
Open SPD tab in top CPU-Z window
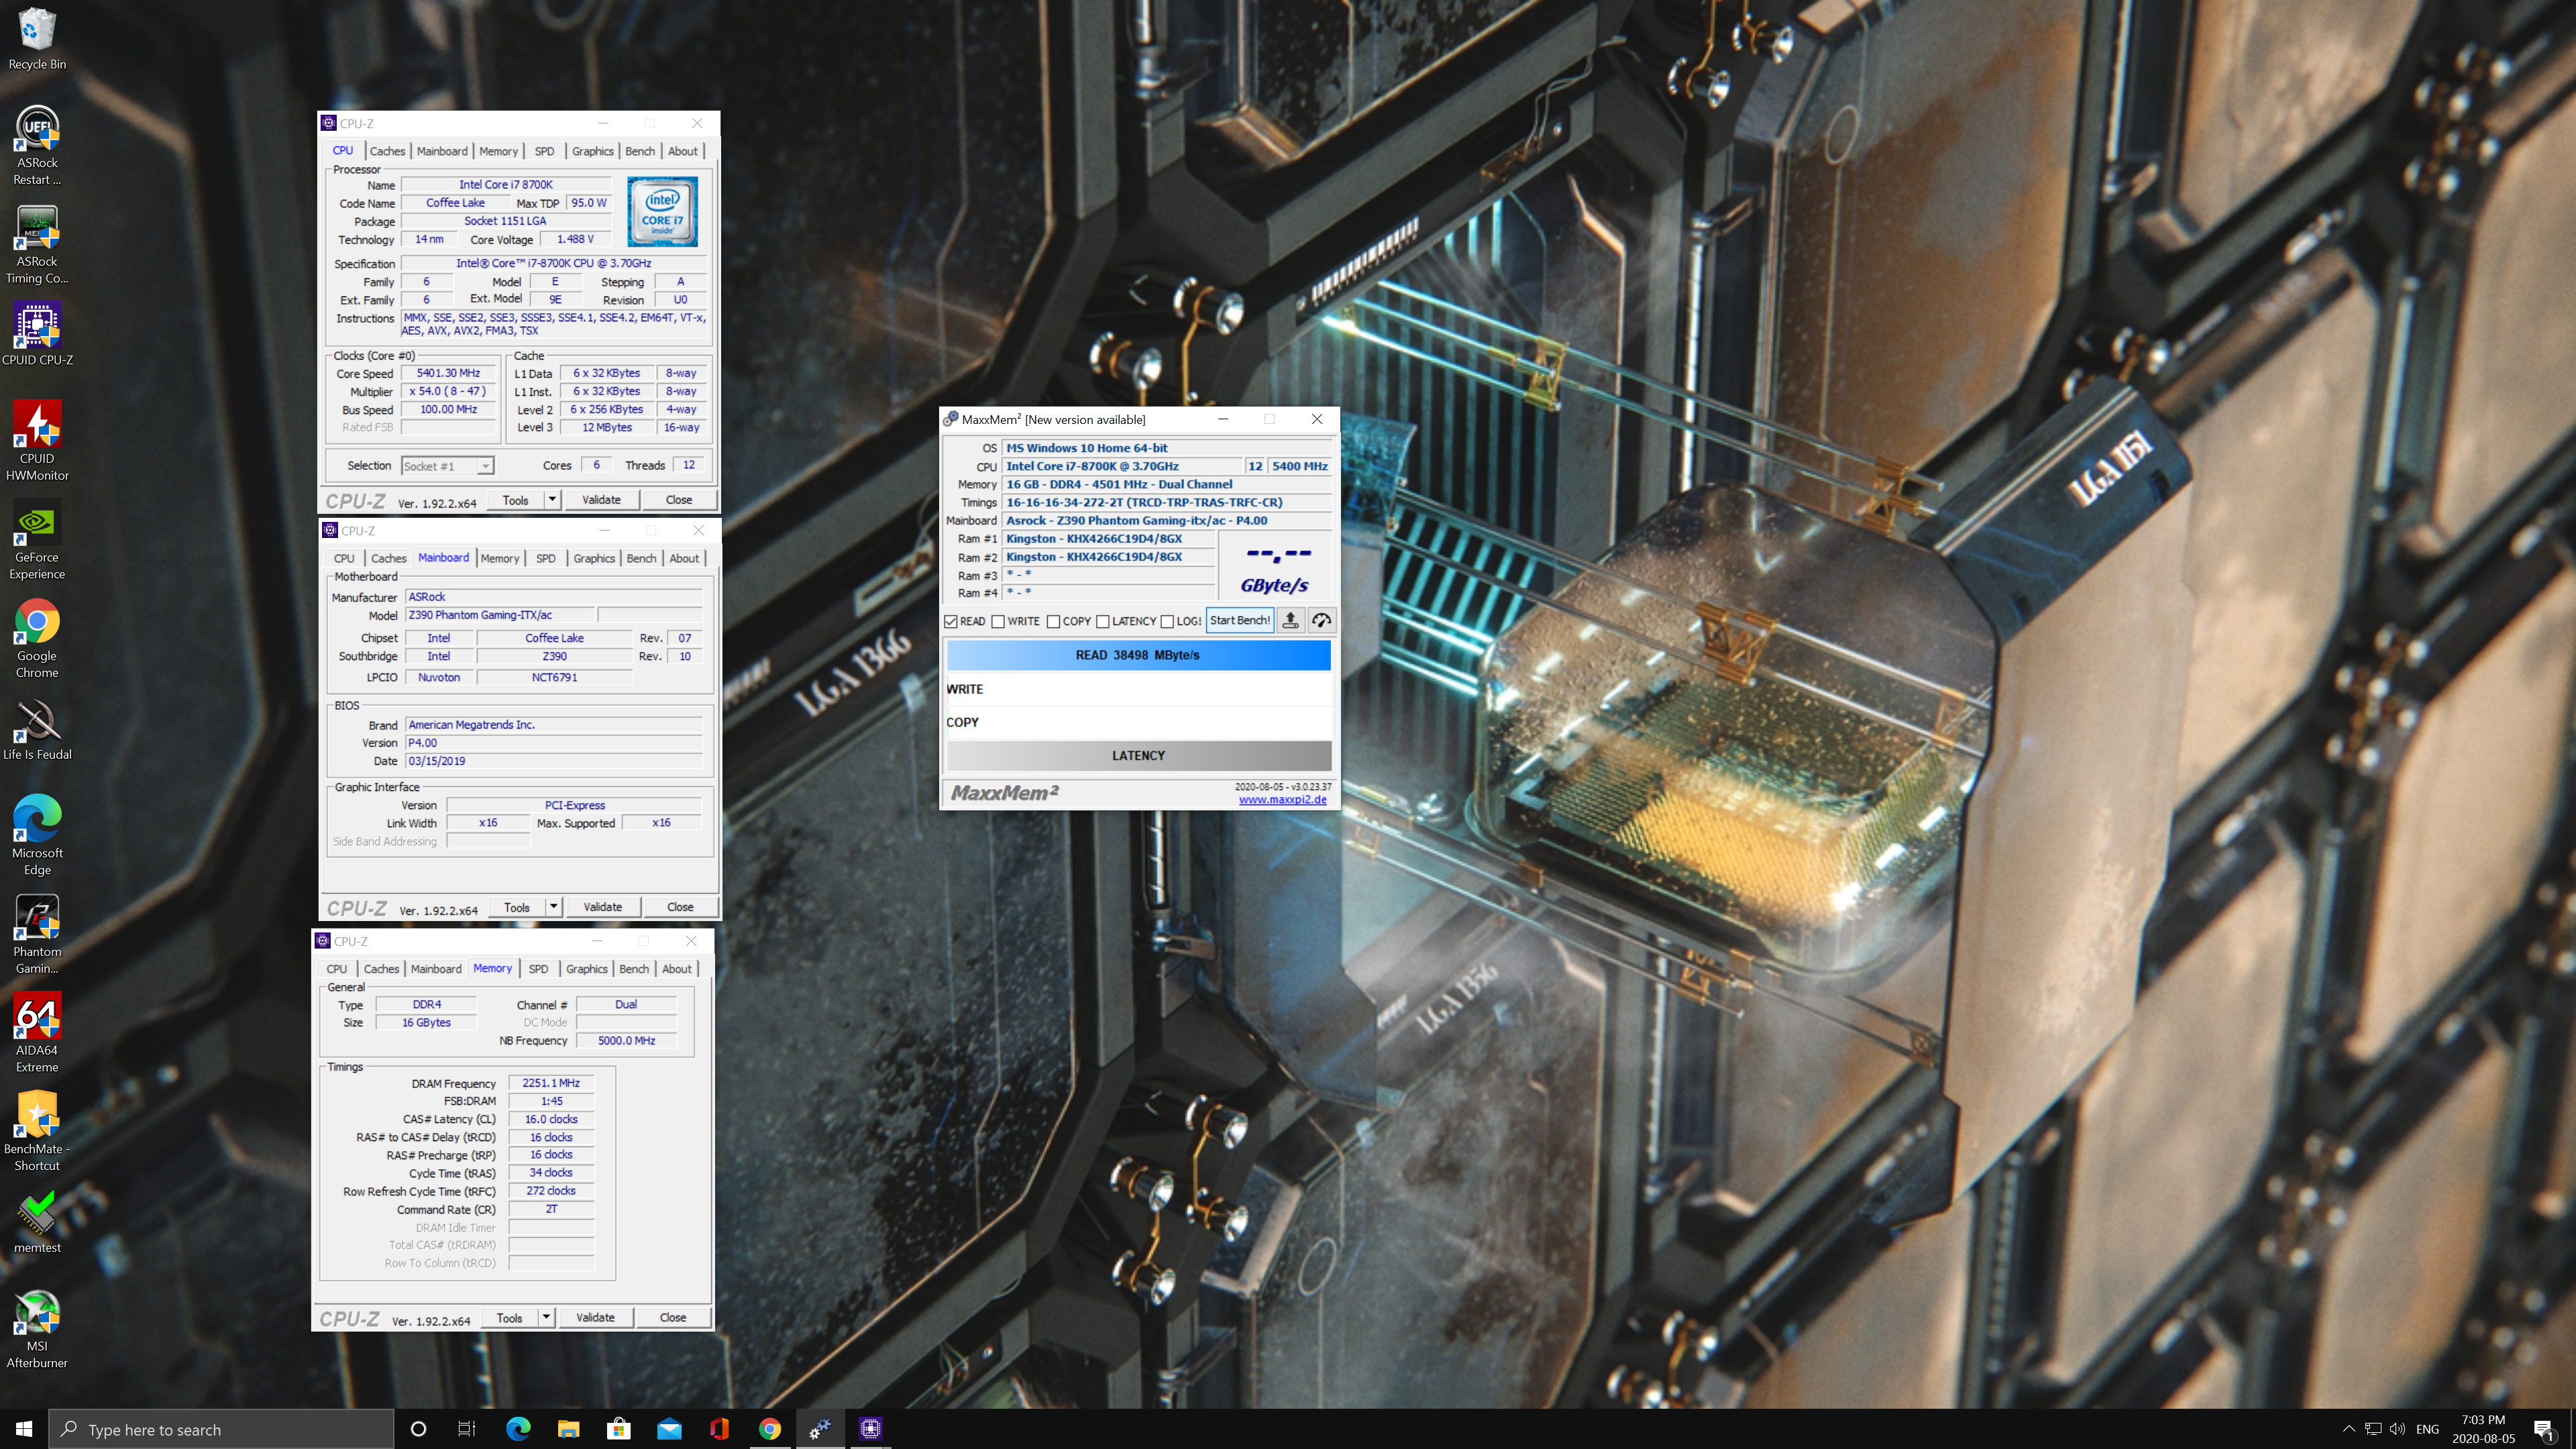pos(544,151)
